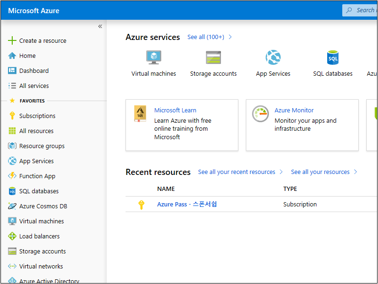
Task: Click the Resource groups cube icon
Action: point(12,146)
